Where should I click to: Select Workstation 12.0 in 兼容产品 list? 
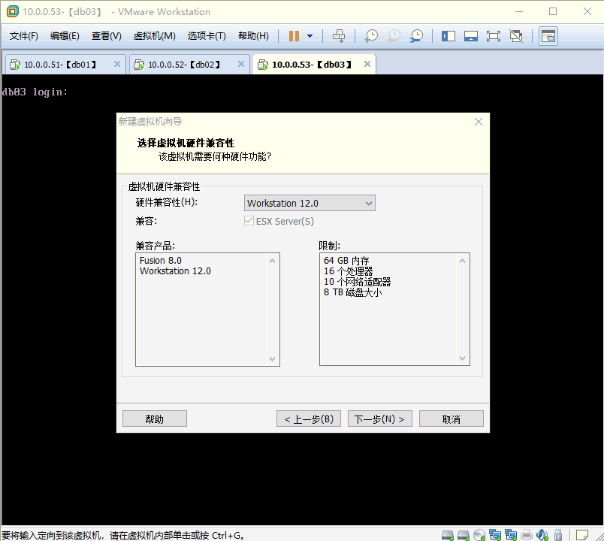coord(175,271)
